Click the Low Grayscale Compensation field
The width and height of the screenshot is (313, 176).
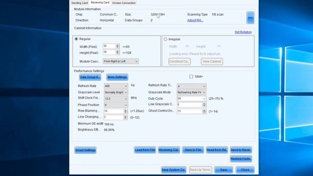pos(189,105)
